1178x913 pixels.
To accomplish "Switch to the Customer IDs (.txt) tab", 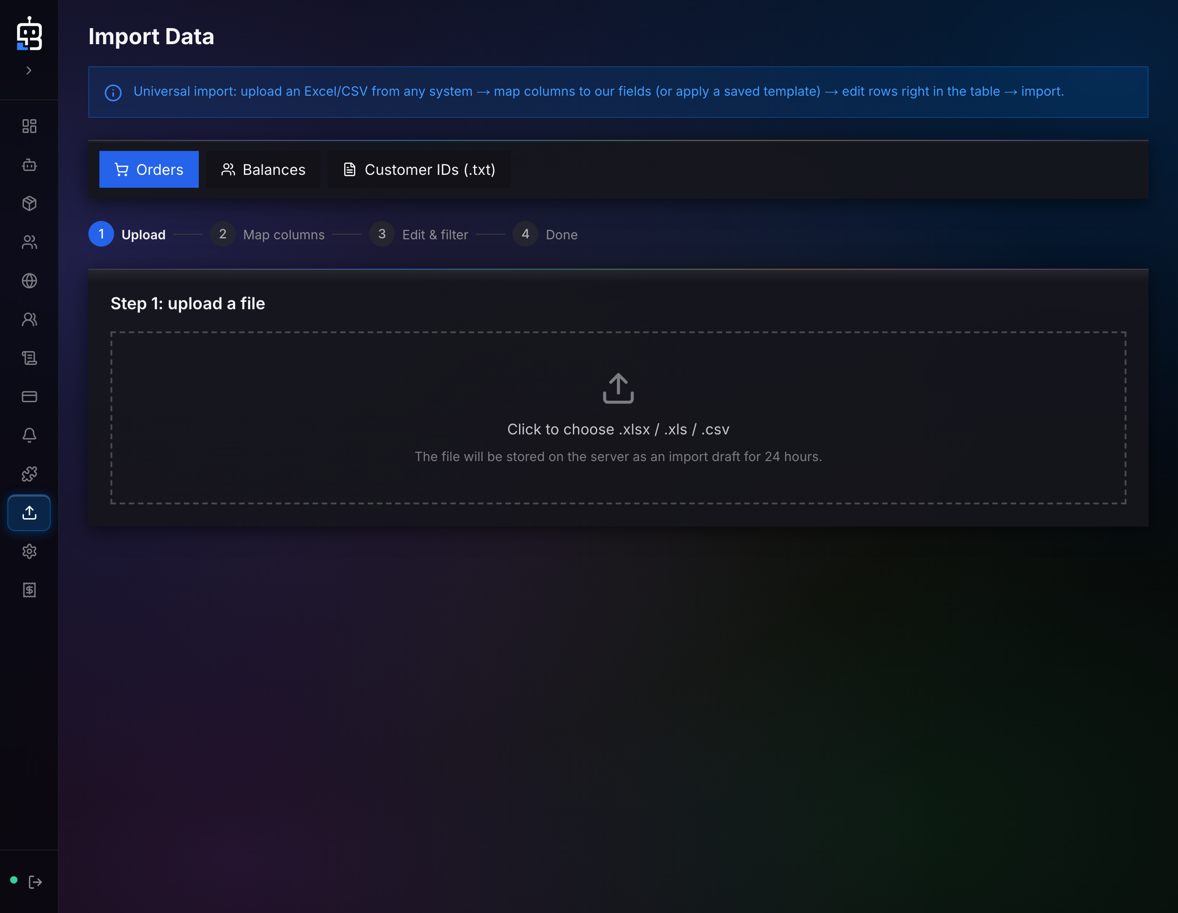I will [419, 169].
